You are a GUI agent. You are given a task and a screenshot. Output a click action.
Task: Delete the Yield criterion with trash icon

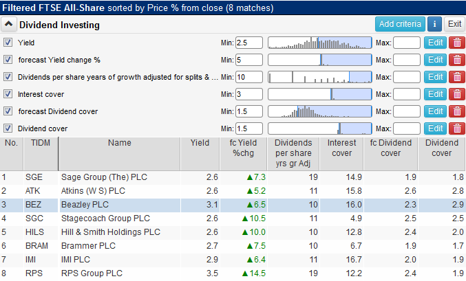[457, 43]
